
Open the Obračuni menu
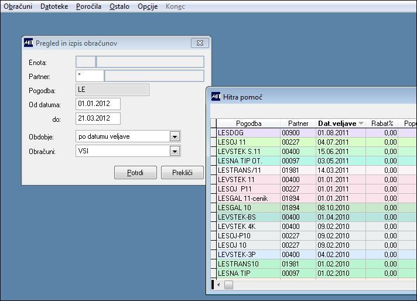coord(18,6)
